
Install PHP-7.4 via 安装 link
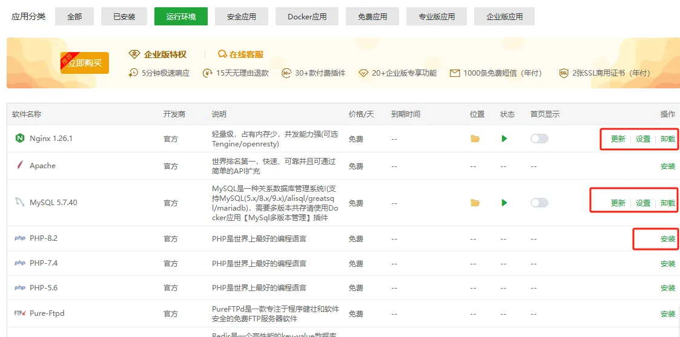tap(668, 263)
